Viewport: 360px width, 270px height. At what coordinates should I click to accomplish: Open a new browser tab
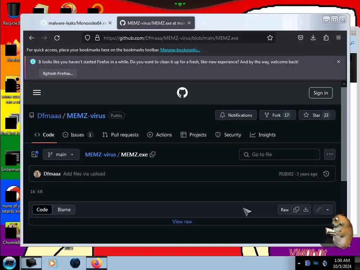202,23
